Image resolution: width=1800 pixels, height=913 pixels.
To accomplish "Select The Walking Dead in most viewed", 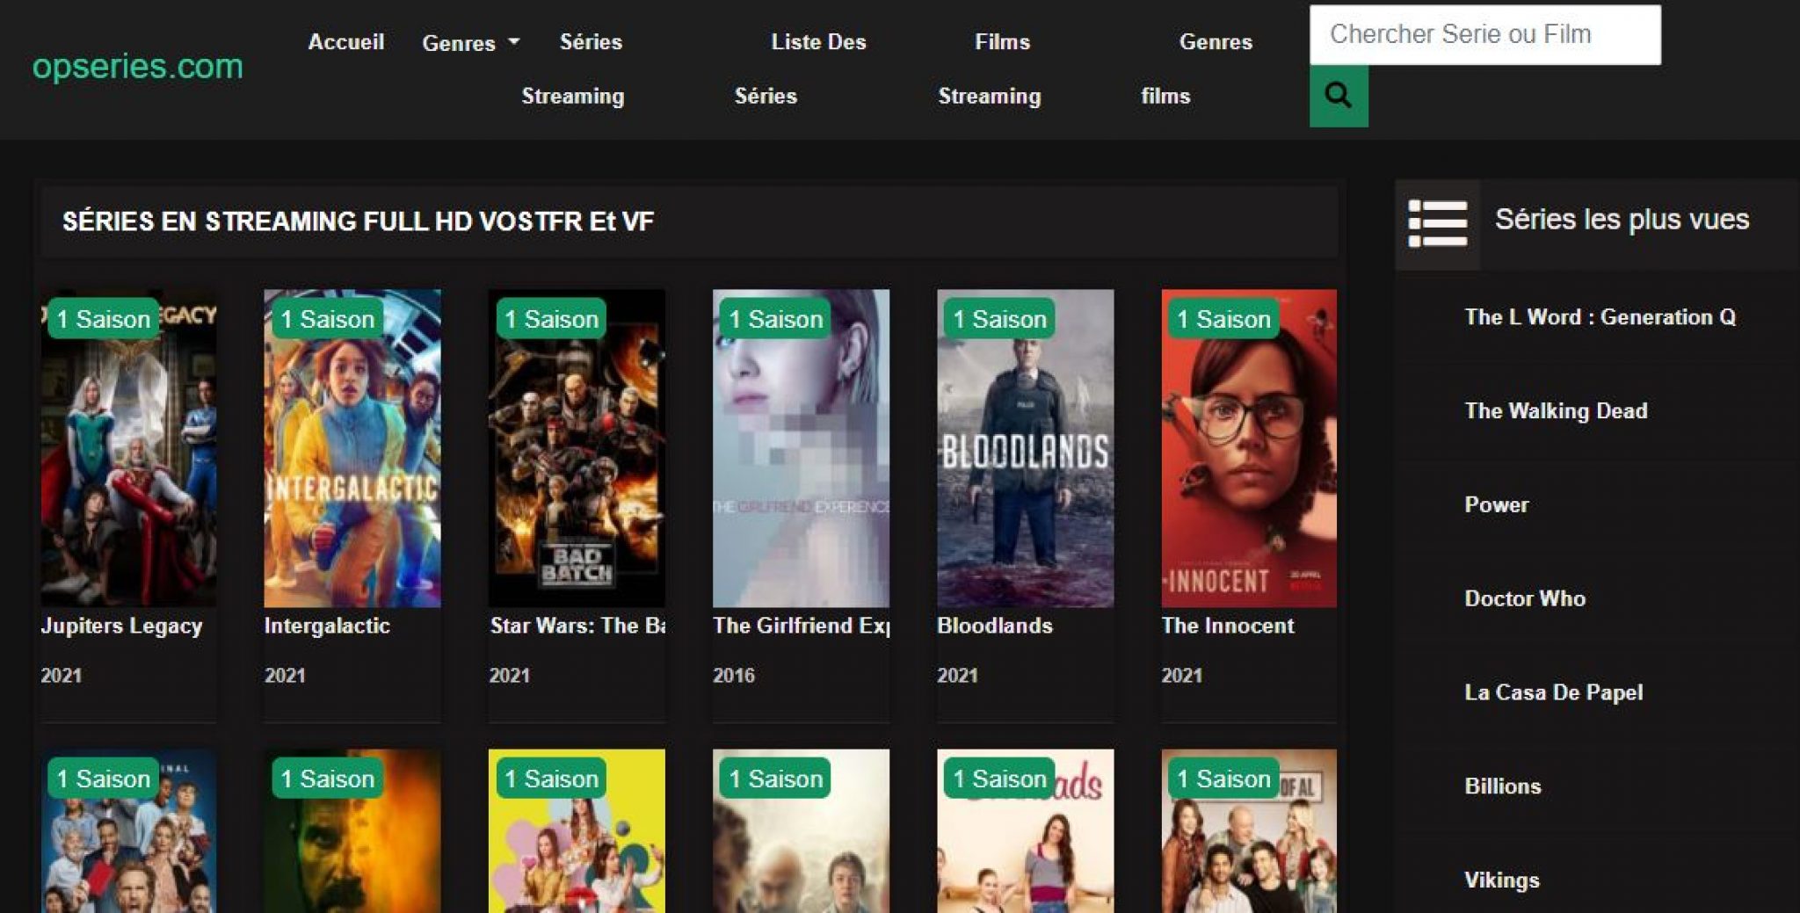I will 1556,411.
